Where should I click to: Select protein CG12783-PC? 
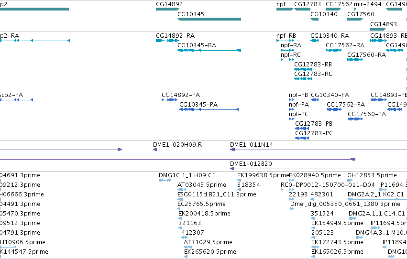click(x=302, y=138)
